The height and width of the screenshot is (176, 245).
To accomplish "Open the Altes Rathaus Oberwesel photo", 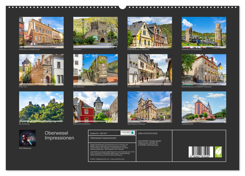I will coord(150,107).
